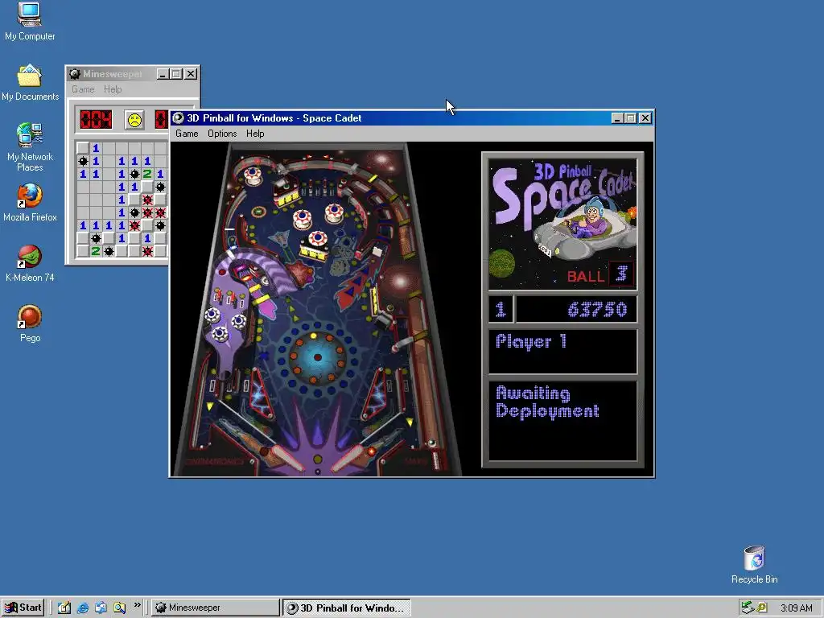Click the Show Desktop quick launch icon
Image resolution: width=824 pixels, height=618 pixels.
tap(64, 608)
